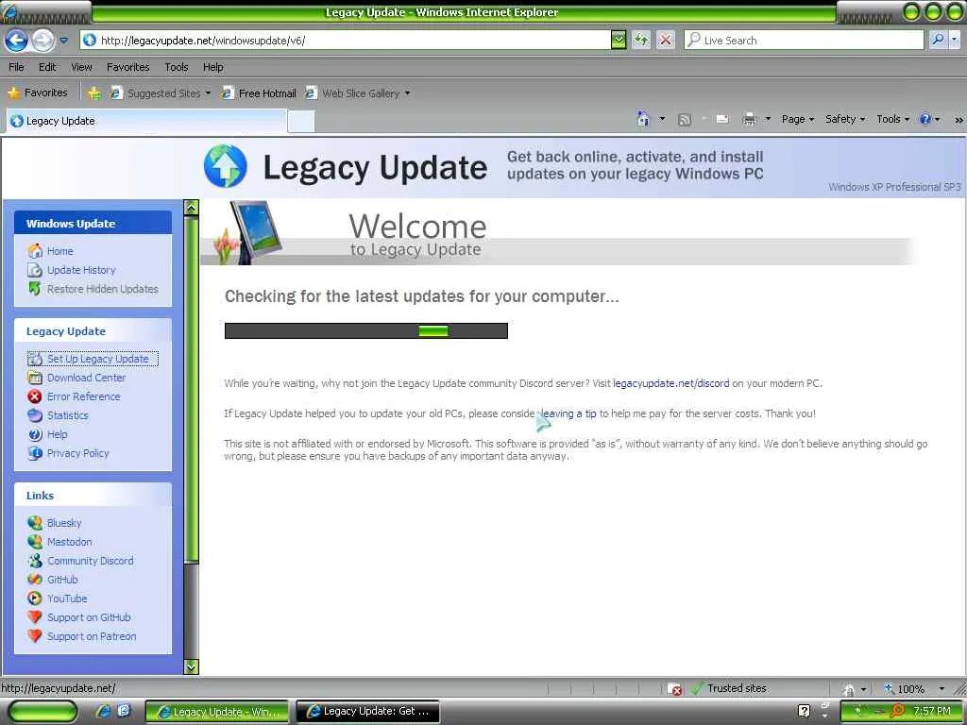This screenshot has height=725, width=967.
Task: Click inside the Live Search box
Action: [805, 41]
